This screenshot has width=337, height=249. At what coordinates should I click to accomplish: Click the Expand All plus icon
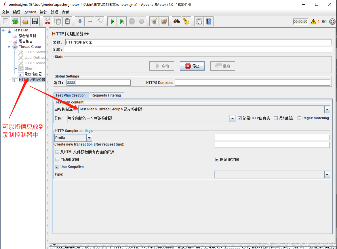coord(80,21)
